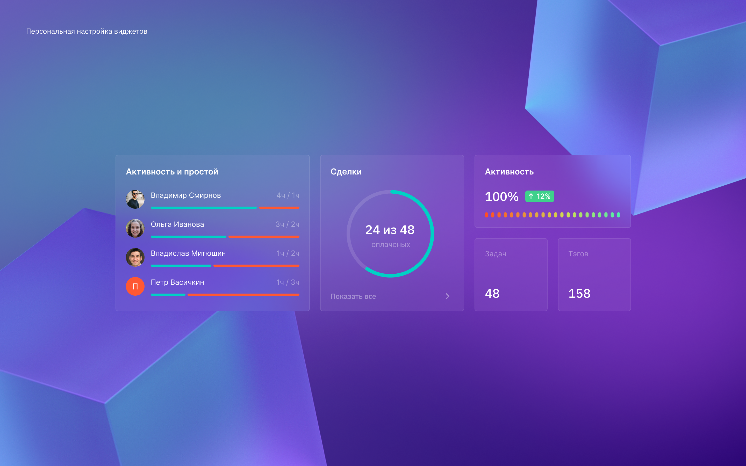Click the Показать все link

coord(353,296)
